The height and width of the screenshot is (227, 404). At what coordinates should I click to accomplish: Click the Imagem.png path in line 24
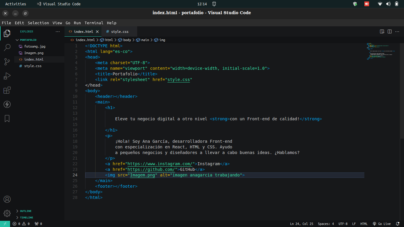143,175
